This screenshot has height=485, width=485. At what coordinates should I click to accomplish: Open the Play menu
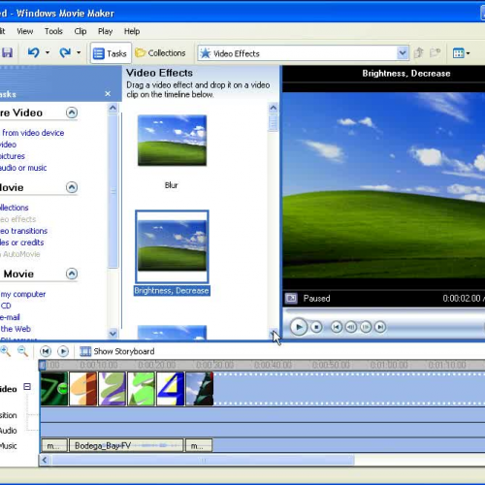point(105,31)
